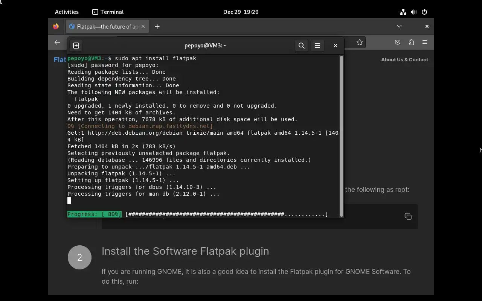Bookmark this page with the star icon
The image size is (482, 301).
(x=360, y=43)
